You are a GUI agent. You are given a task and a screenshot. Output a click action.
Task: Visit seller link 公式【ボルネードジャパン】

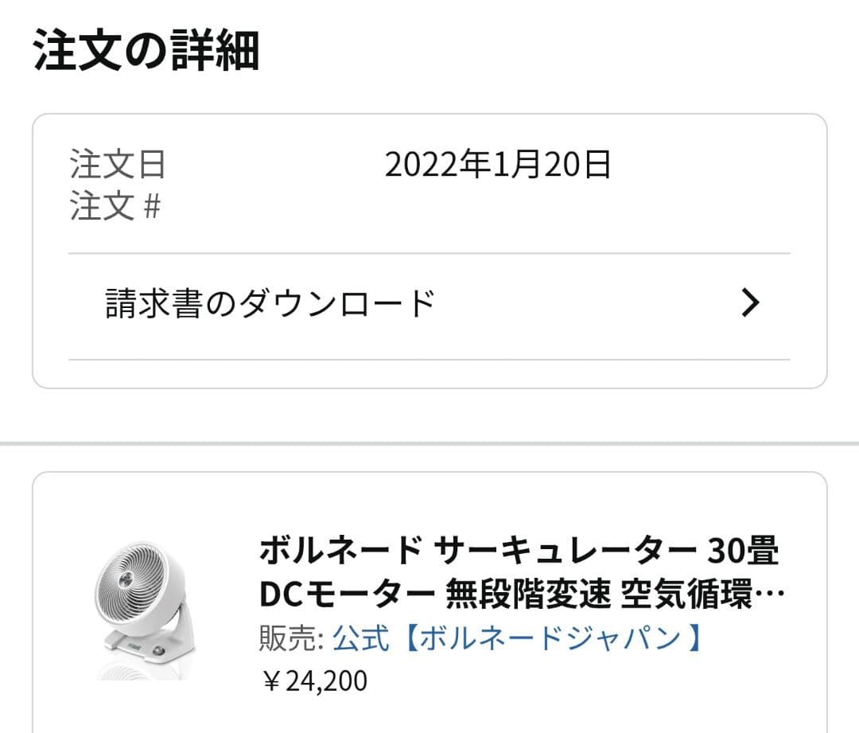click(x=519, y=637)
